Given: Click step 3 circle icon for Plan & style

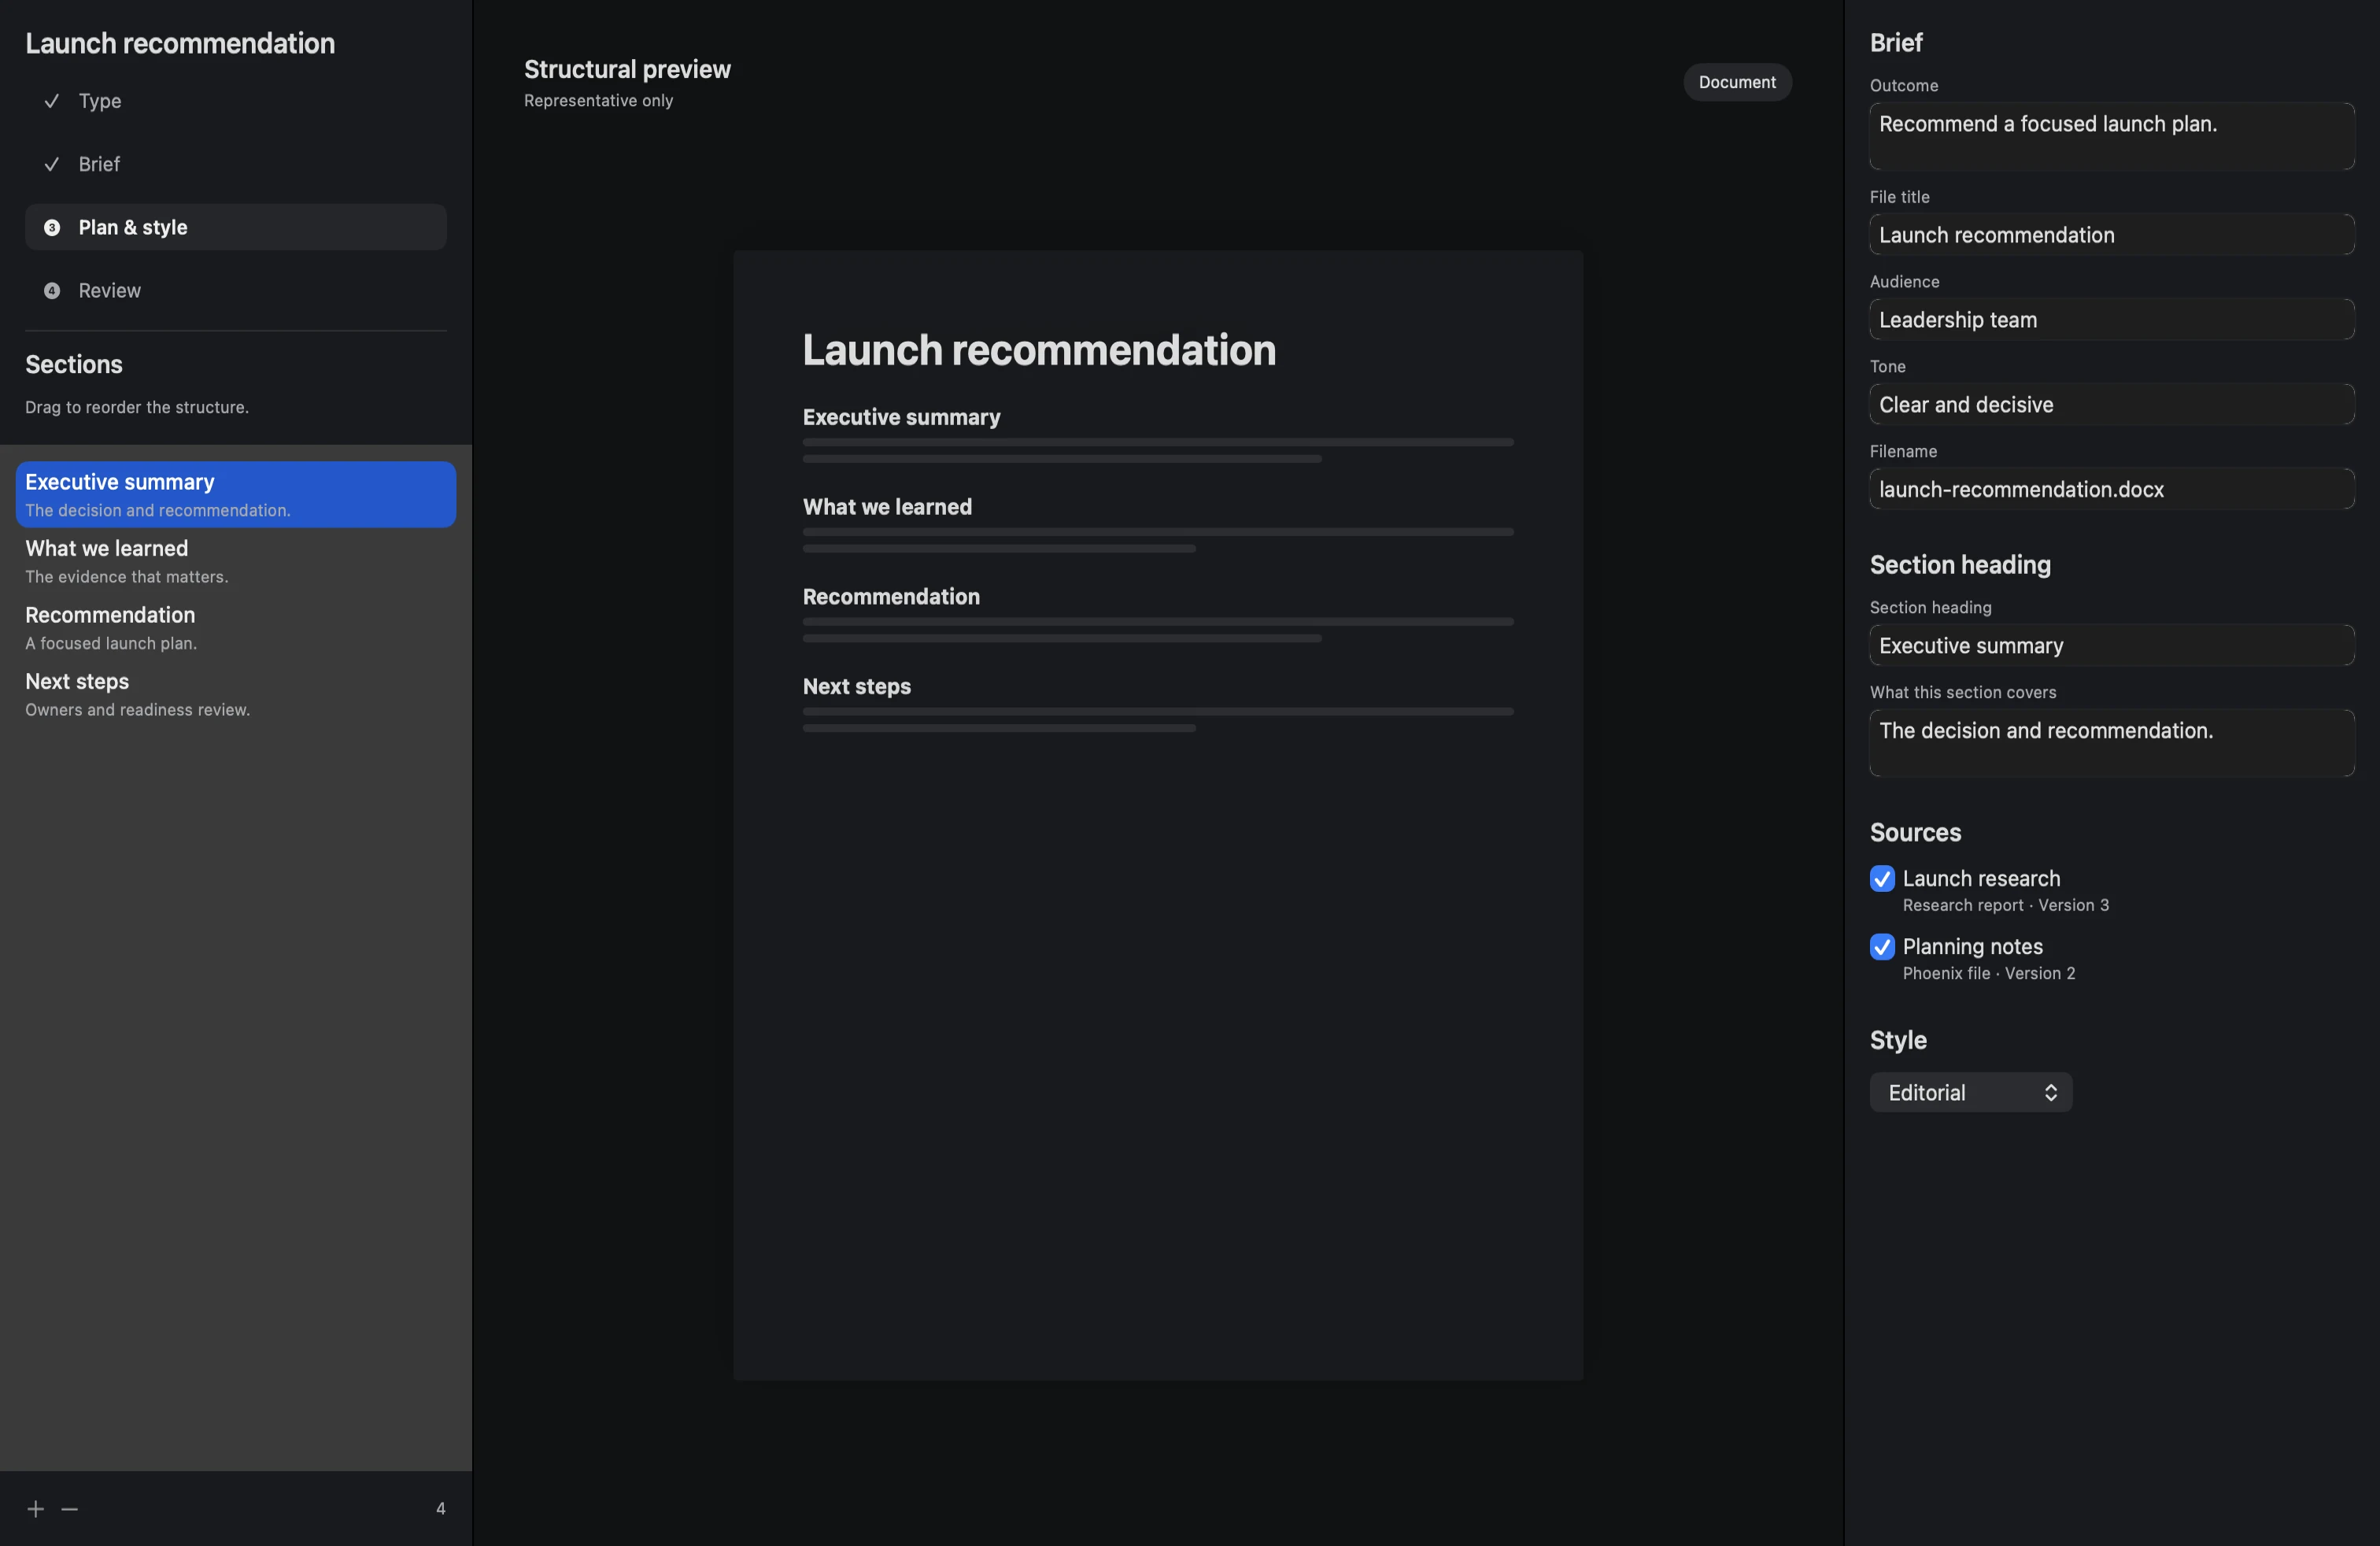Looking at the screenshot, I should 52,228.
